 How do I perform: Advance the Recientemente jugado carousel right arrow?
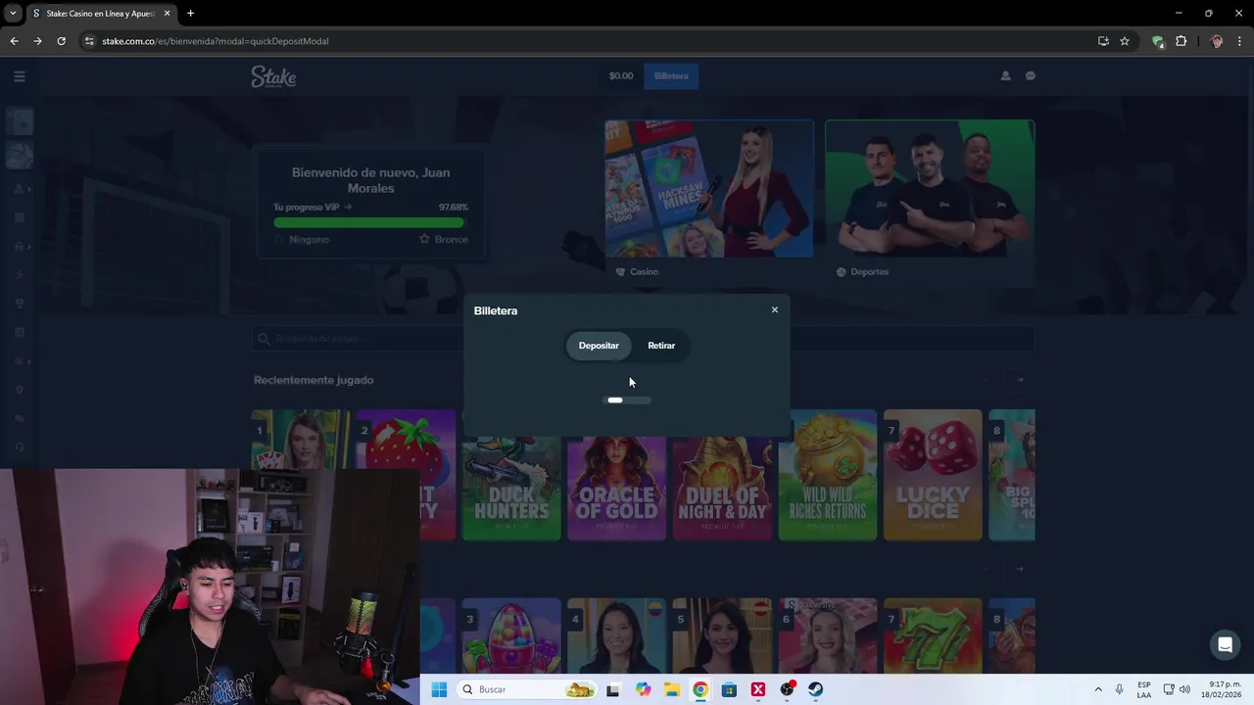(1020, 380)
